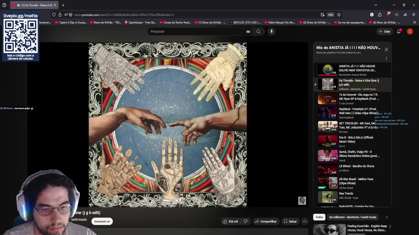Click the voice search microphone icon
This screenshot has width=419, height=235.
tap(271, 31)
